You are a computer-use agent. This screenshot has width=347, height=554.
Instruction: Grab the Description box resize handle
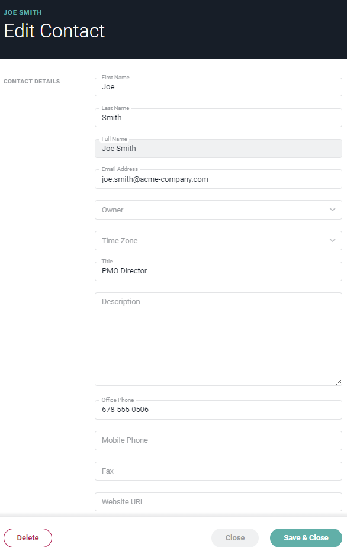tap(339, 382)
